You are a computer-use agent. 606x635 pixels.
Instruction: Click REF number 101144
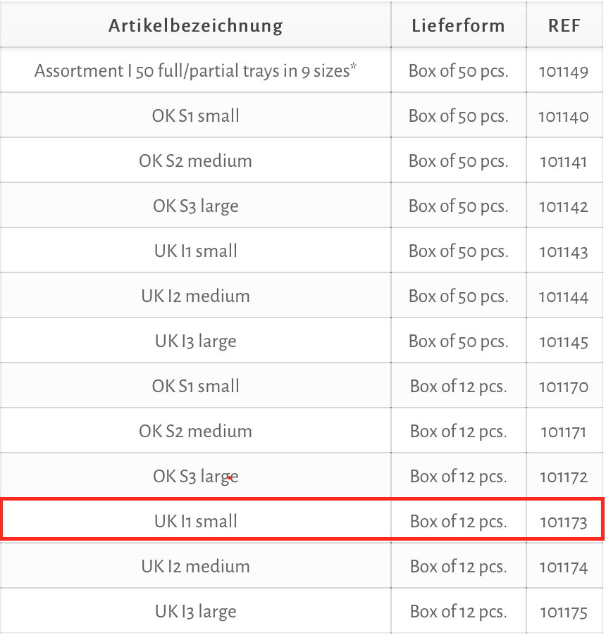click(564, 297)
